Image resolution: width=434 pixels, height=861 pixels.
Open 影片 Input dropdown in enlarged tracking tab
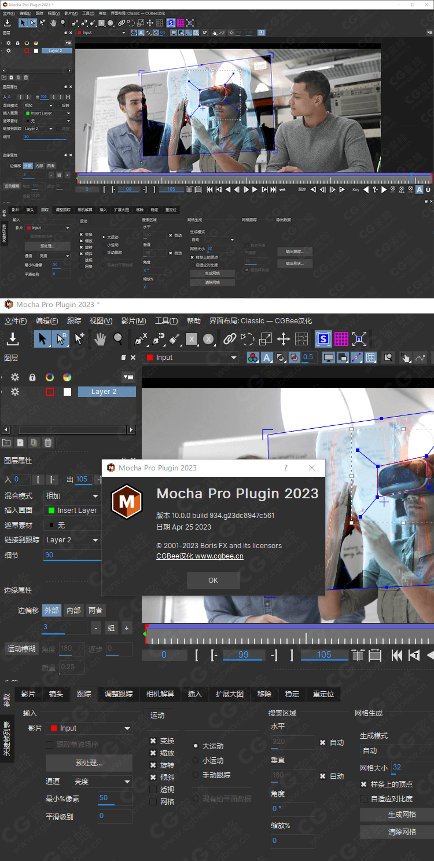[89, 728]
